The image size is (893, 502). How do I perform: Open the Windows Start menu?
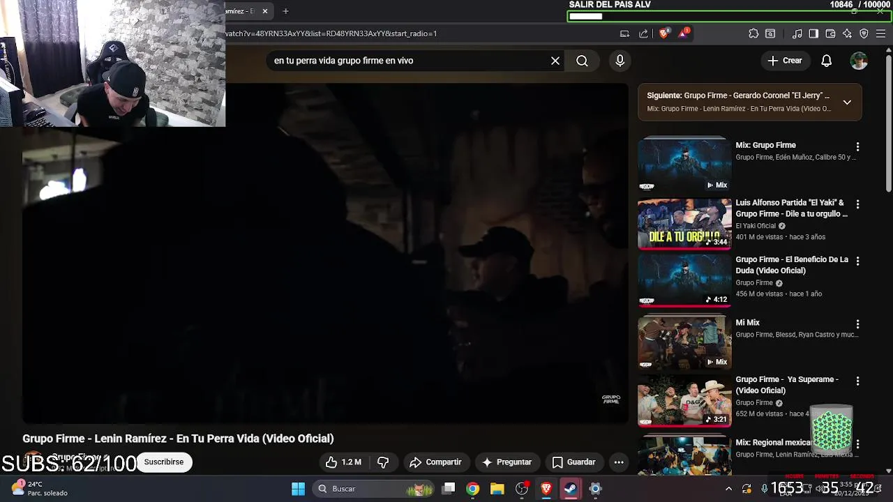pyautogui.click(x=298, y=489)
